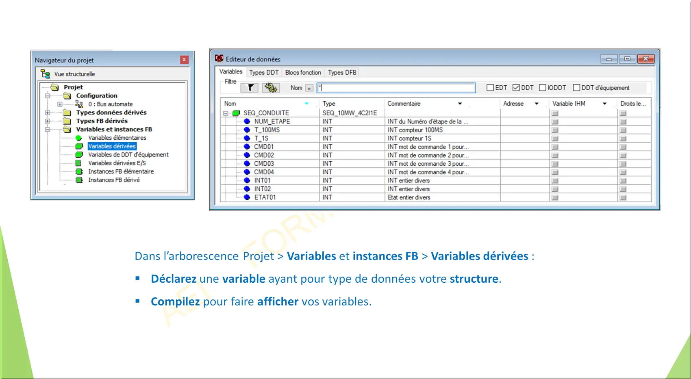
Task: Select the Variables élémentaires green icon
Action: coord(79,138)
